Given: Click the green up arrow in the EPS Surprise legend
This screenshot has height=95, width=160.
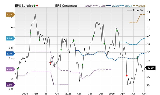Looking at the screenshot, I should 34,5.
